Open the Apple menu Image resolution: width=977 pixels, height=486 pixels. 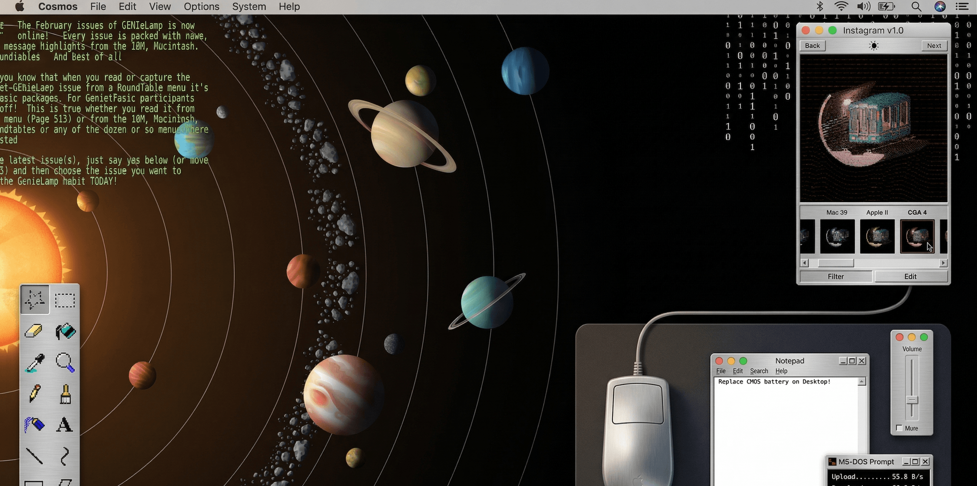coord(19,6)
